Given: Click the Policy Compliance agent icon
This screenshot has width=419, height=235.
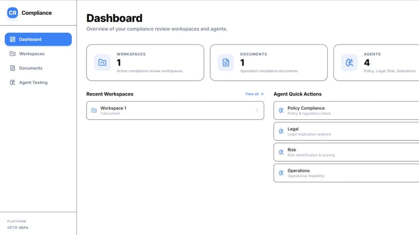Looking at the screenshot, I should (281, 110).
